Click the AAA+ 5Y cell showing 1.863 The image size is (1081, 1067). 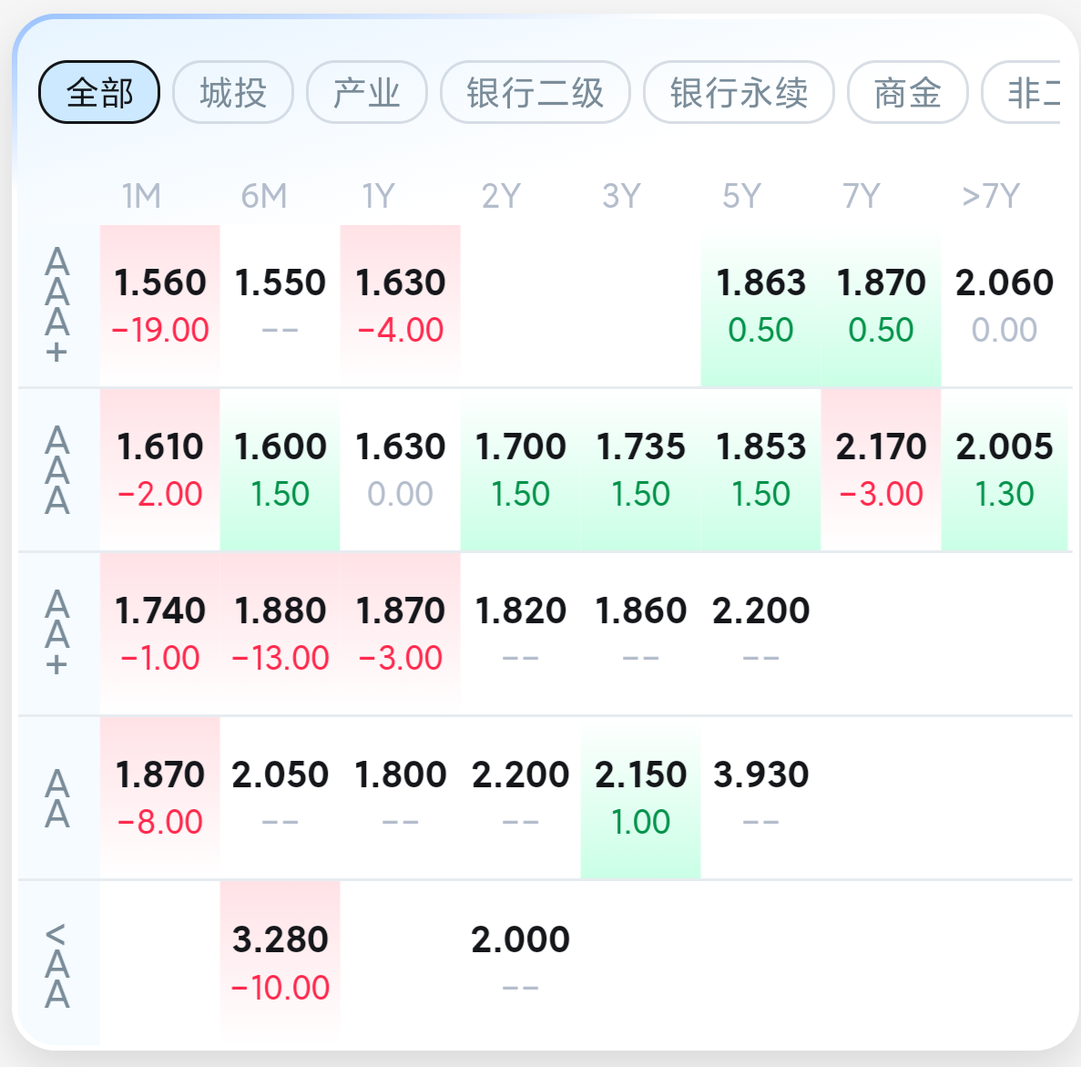coord(760,305)
